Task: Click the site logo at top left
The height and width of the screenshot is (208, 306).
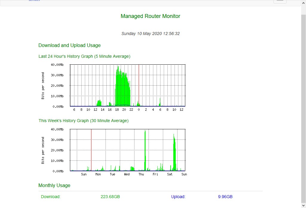Action: (34, 1)
